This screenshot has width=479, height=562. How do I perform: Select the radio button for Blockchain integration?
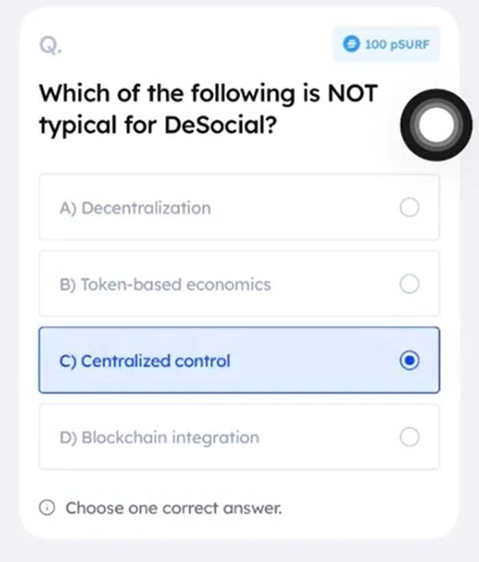tap(409, 437)
